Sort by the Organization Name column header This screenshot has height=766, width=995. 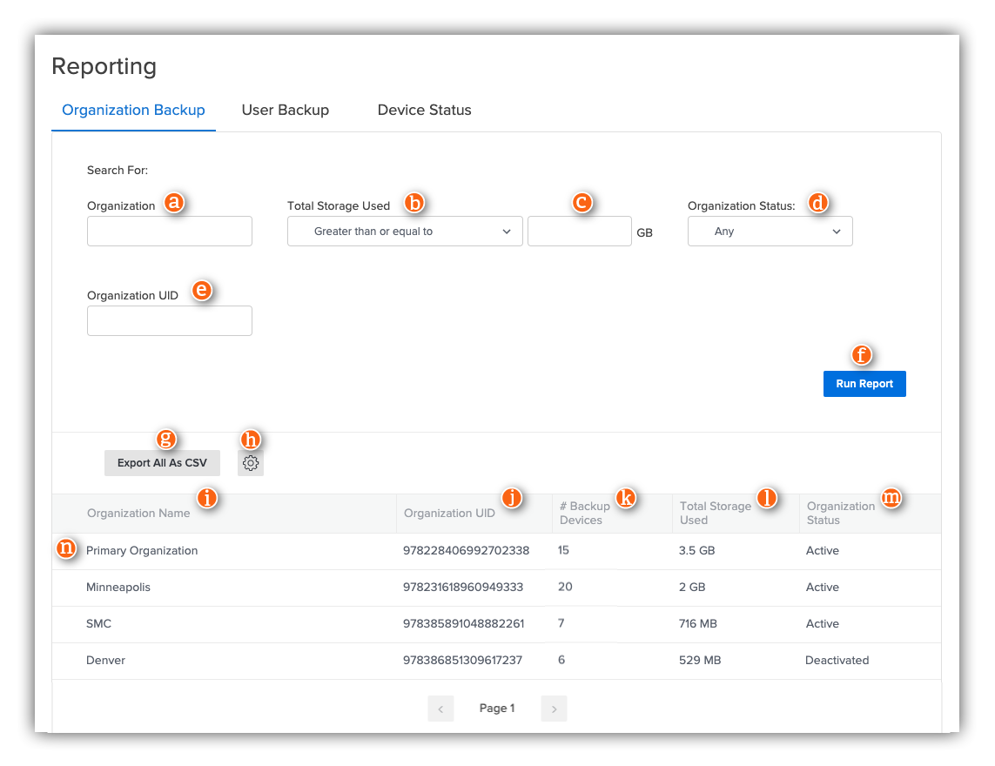(x=138, y=513)
